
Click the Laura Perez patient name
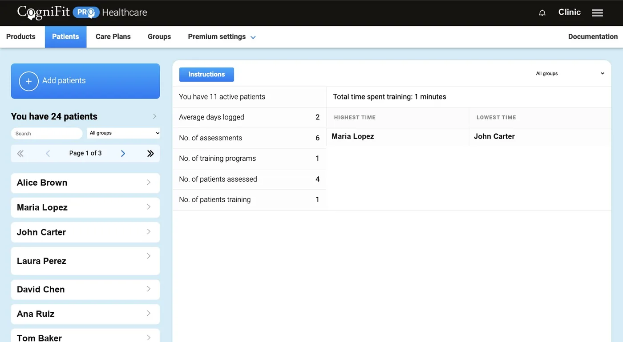pos(41,261)
